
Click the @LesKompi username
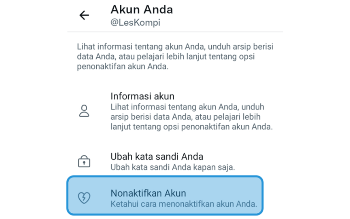point(136,23)
